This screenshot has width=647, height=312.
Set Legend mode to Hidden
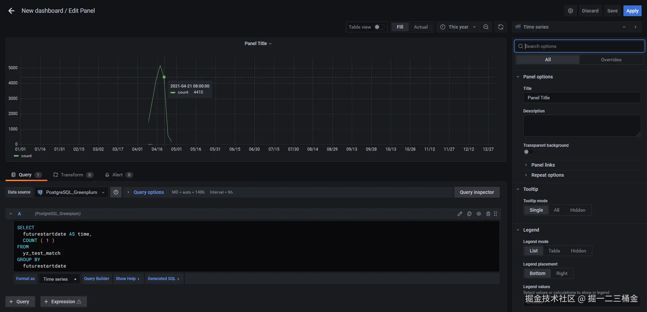[578, 251]
